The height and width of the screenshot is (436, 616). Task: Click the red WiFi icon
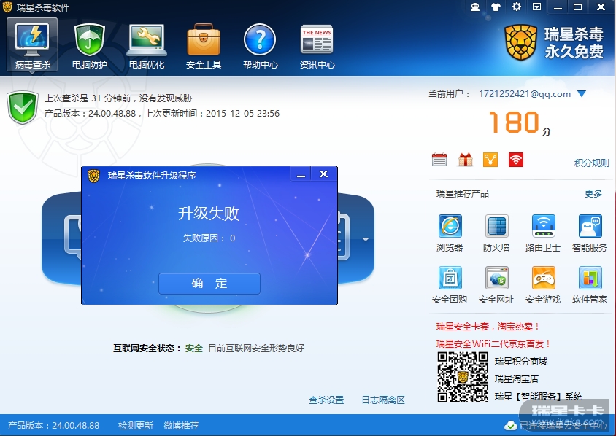point(516,160)
